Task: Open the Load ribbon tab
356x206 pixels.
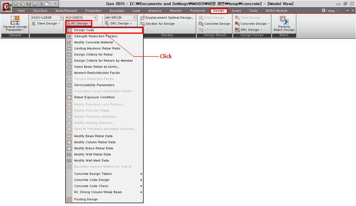Action: coord(136,11)
